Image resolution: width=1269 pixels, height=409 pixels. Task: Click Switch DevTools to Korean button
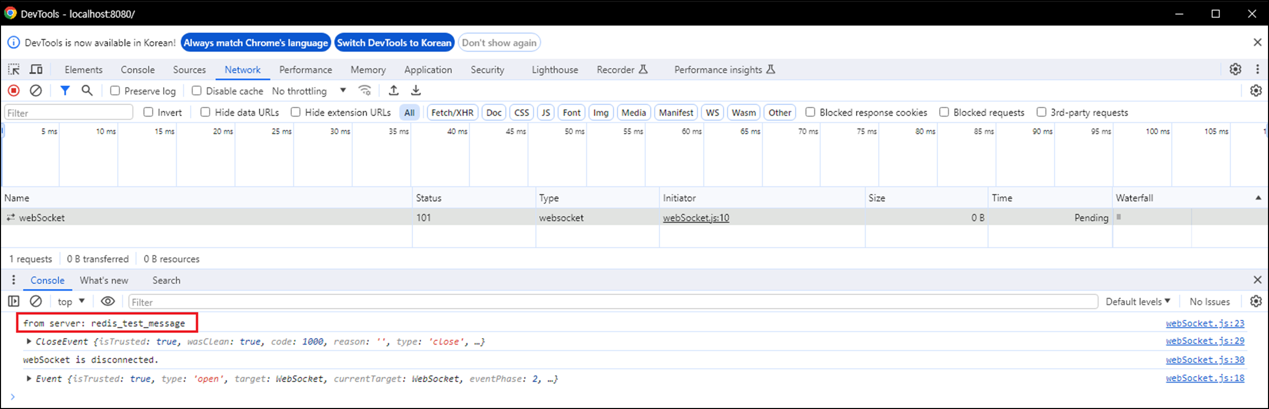click(394, 43)
